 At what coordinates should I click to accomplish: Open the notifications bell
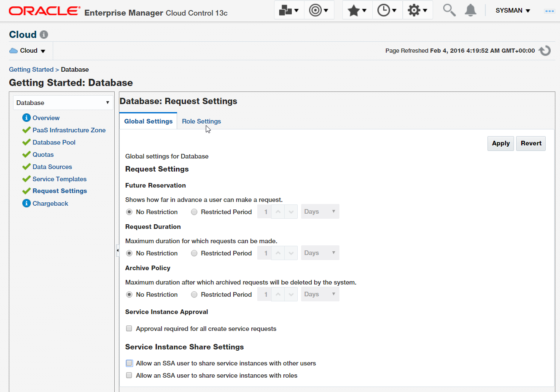tap(470, 10)
